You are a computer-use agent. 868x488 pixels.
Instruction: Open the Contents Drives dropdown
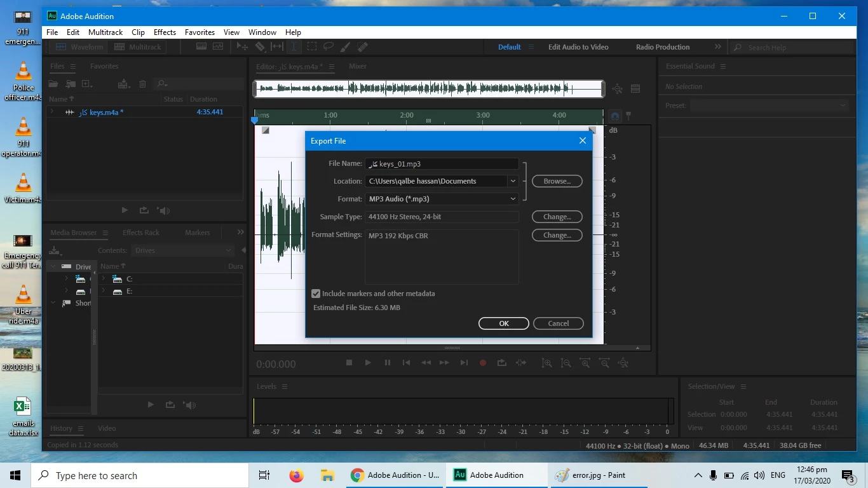click(183, 250)
